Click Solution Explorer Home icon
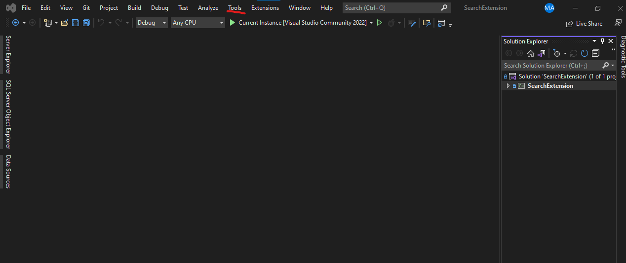The height and width of the screenshot is (263, 626). [531, 53]
